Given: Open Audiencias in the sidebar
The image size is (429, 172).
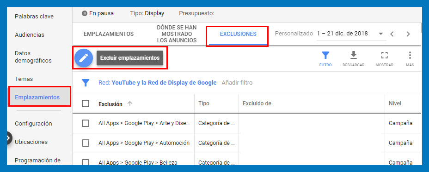Looking at the screenshot, I should tap(30, 35).
